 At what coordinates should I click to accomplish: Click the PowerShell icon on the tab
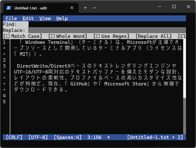coord(9,8)
